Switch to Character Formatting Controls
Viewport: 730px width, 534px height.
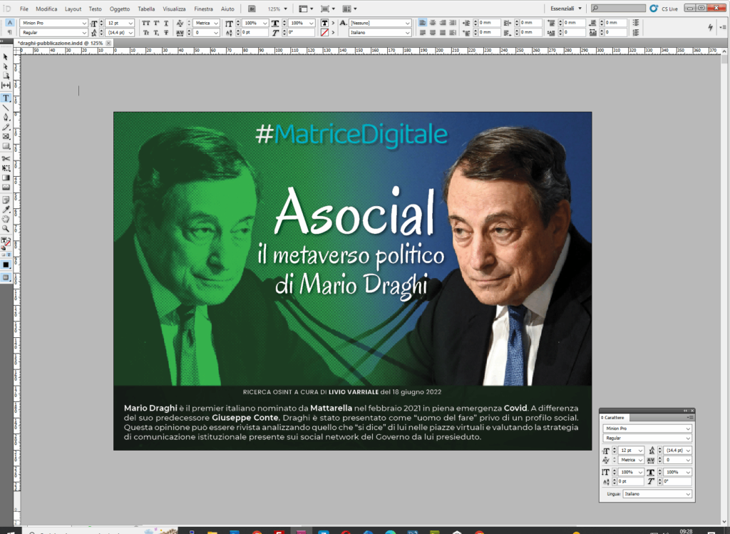click(x=10, y=23)
